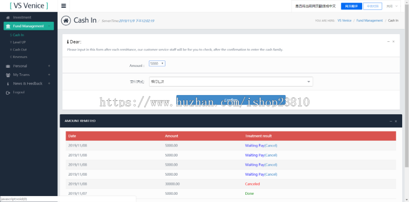The image size is (409, 202).
Task: Click the home icon beside Cash In
Action: point(66,20)
